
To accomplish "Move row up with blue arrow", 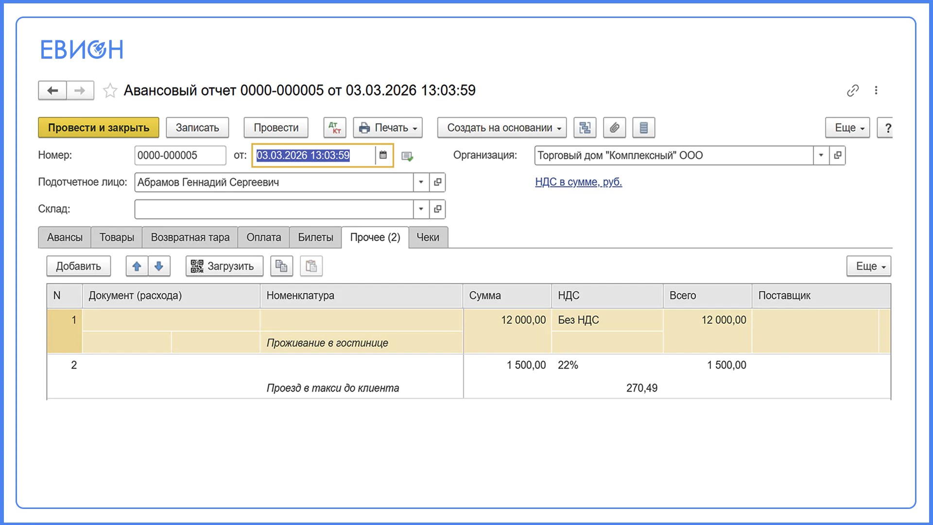I will click(x=137, y=266).
